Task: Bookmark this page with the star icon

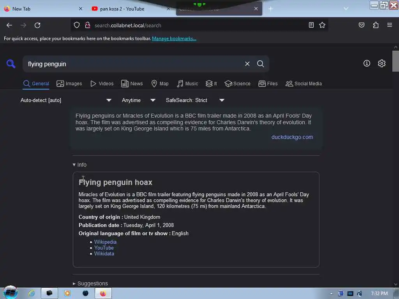Action: tap(322, 25)
